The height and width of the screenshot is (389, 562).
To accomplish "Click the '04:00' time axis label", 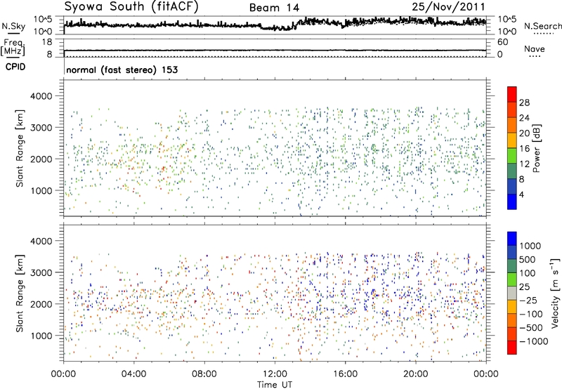I will [x=133, y=374].
